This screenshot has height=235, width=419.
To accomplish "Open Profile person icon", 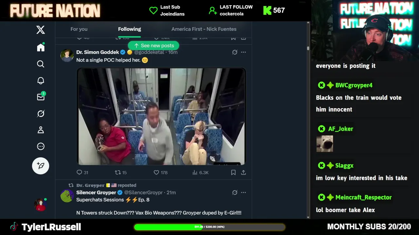I will click(41, 130).
